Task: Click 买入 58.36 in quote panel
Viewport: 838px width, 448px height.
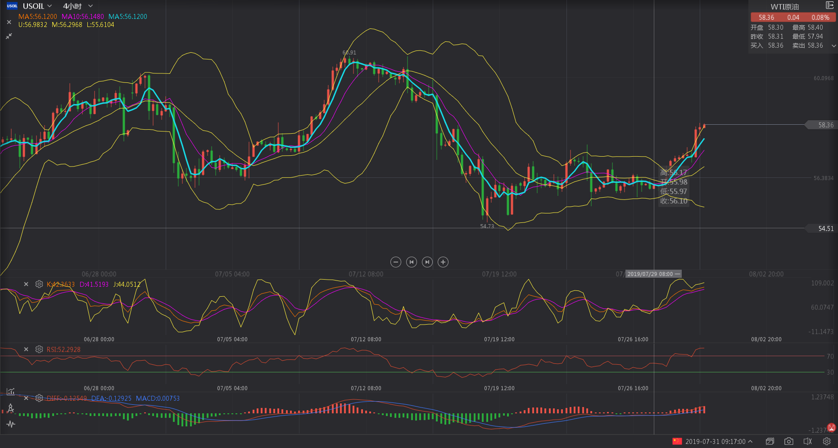Action: 767,45
